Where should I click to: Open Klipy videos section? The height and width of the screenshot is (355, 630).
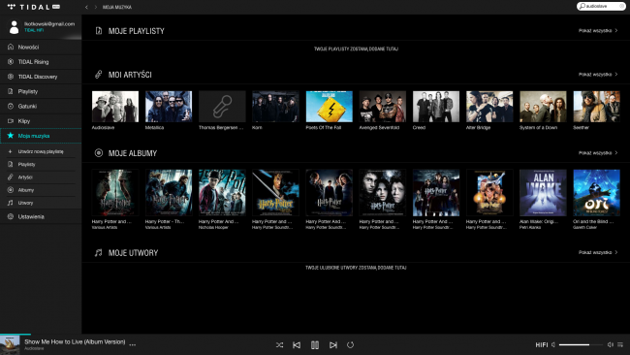41,121
